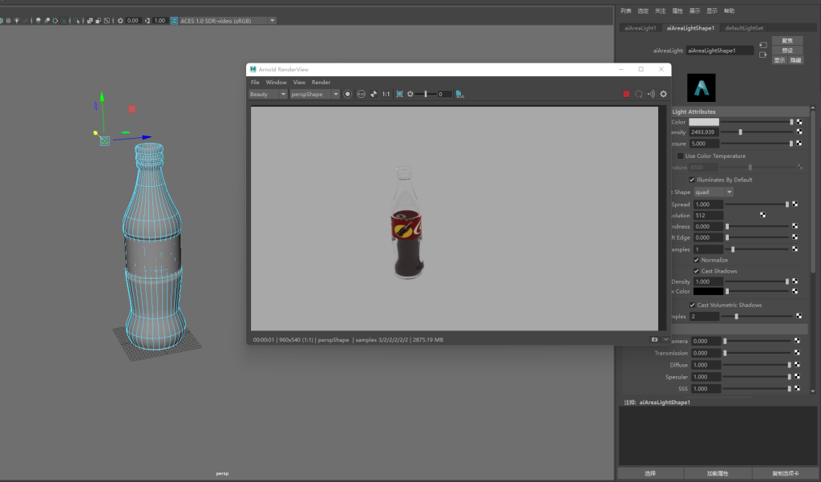Stop the render with red stop button
The image size is (821, 482).
[626, 95]
